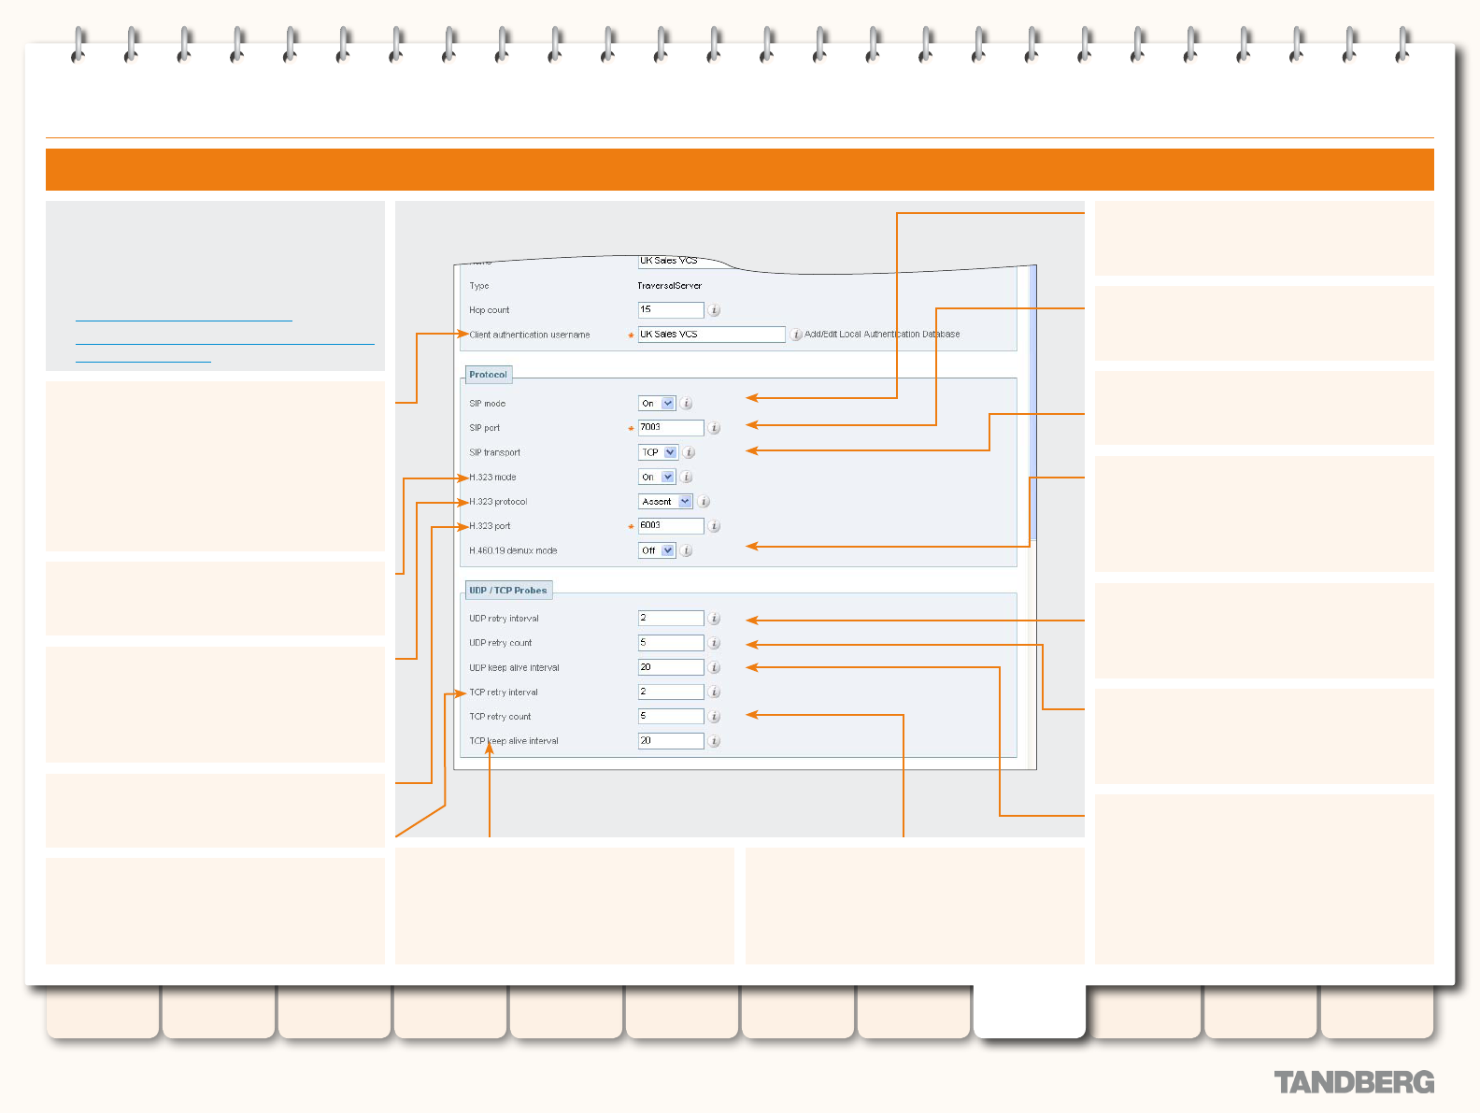The image size is (1480, 1113).
Task: Click the TraversalServer type value
Action: coord(670,286)
